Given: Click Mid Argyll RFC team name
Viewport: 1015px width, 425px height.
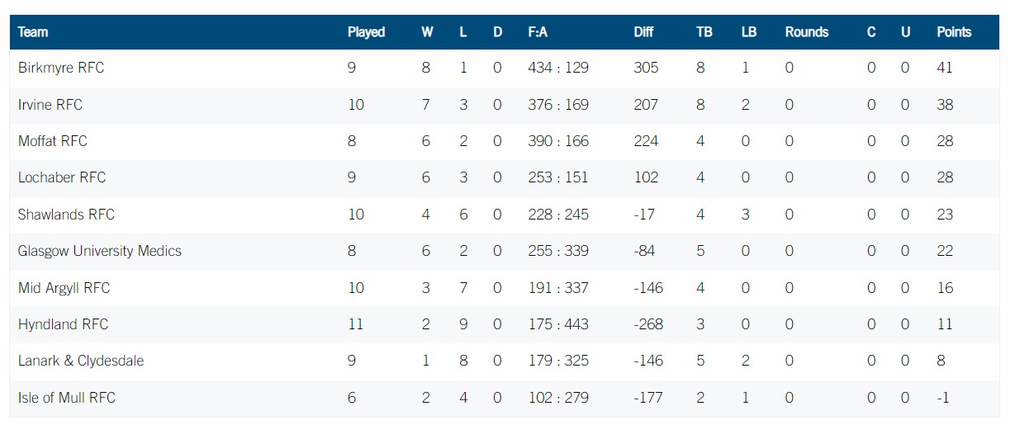Looking at the screenshot, I should (64, 288).
